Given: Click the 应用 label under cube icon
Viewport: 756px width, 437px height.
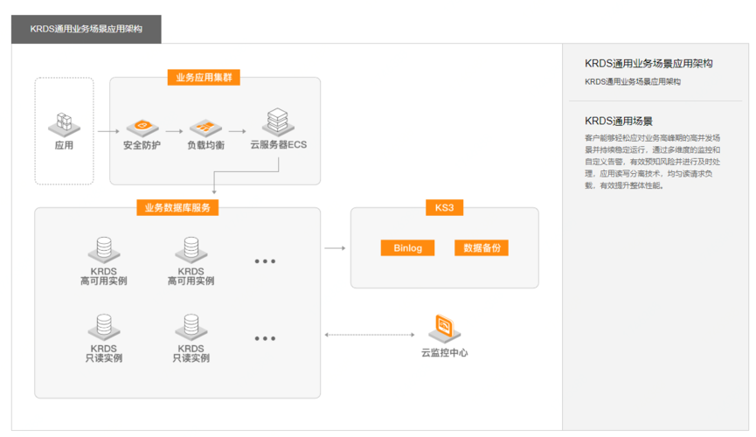Looking at the screenshot, I should coord(64,145).
